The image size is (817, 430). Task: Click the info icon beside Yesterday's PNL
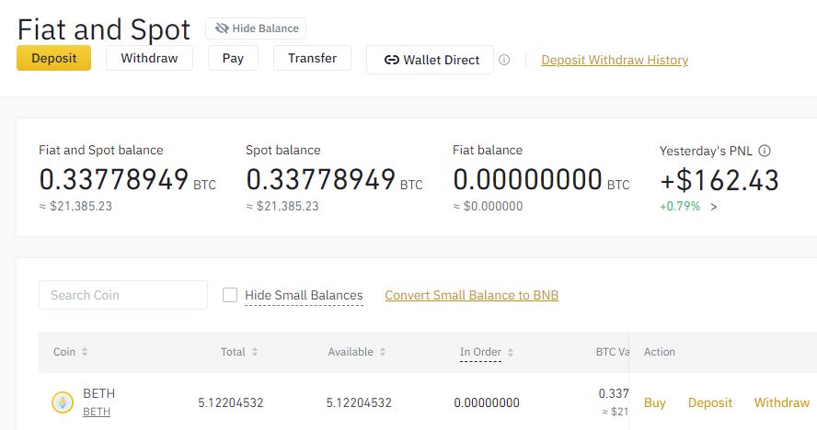click(x=765, y=151)
